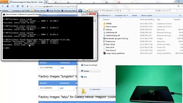Click the Explorer view options icon
This screenshot has height=103, width=183.
click(180, 15)
